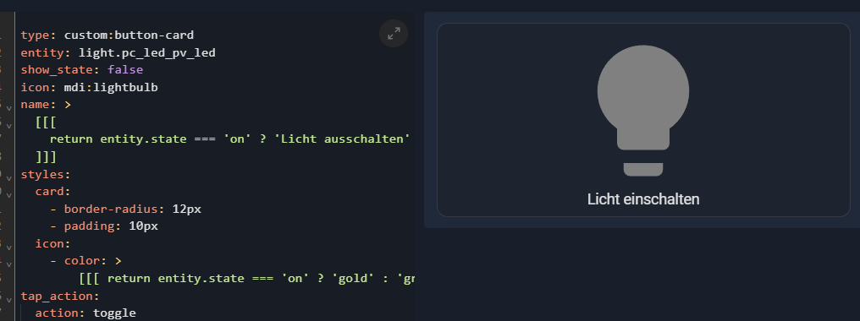Image resolution: width=860 pixels, height=321 pixels.
Task: Place cursor on 'false' show_state value
Action: (x=125, y=69)
